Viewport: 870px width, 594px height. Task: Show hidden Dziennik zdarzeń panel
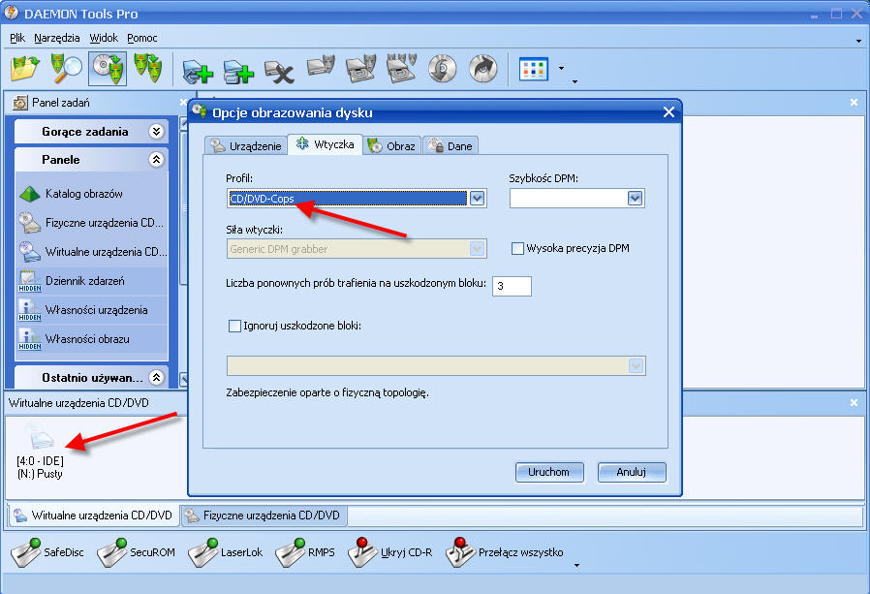tap(72, 281)
